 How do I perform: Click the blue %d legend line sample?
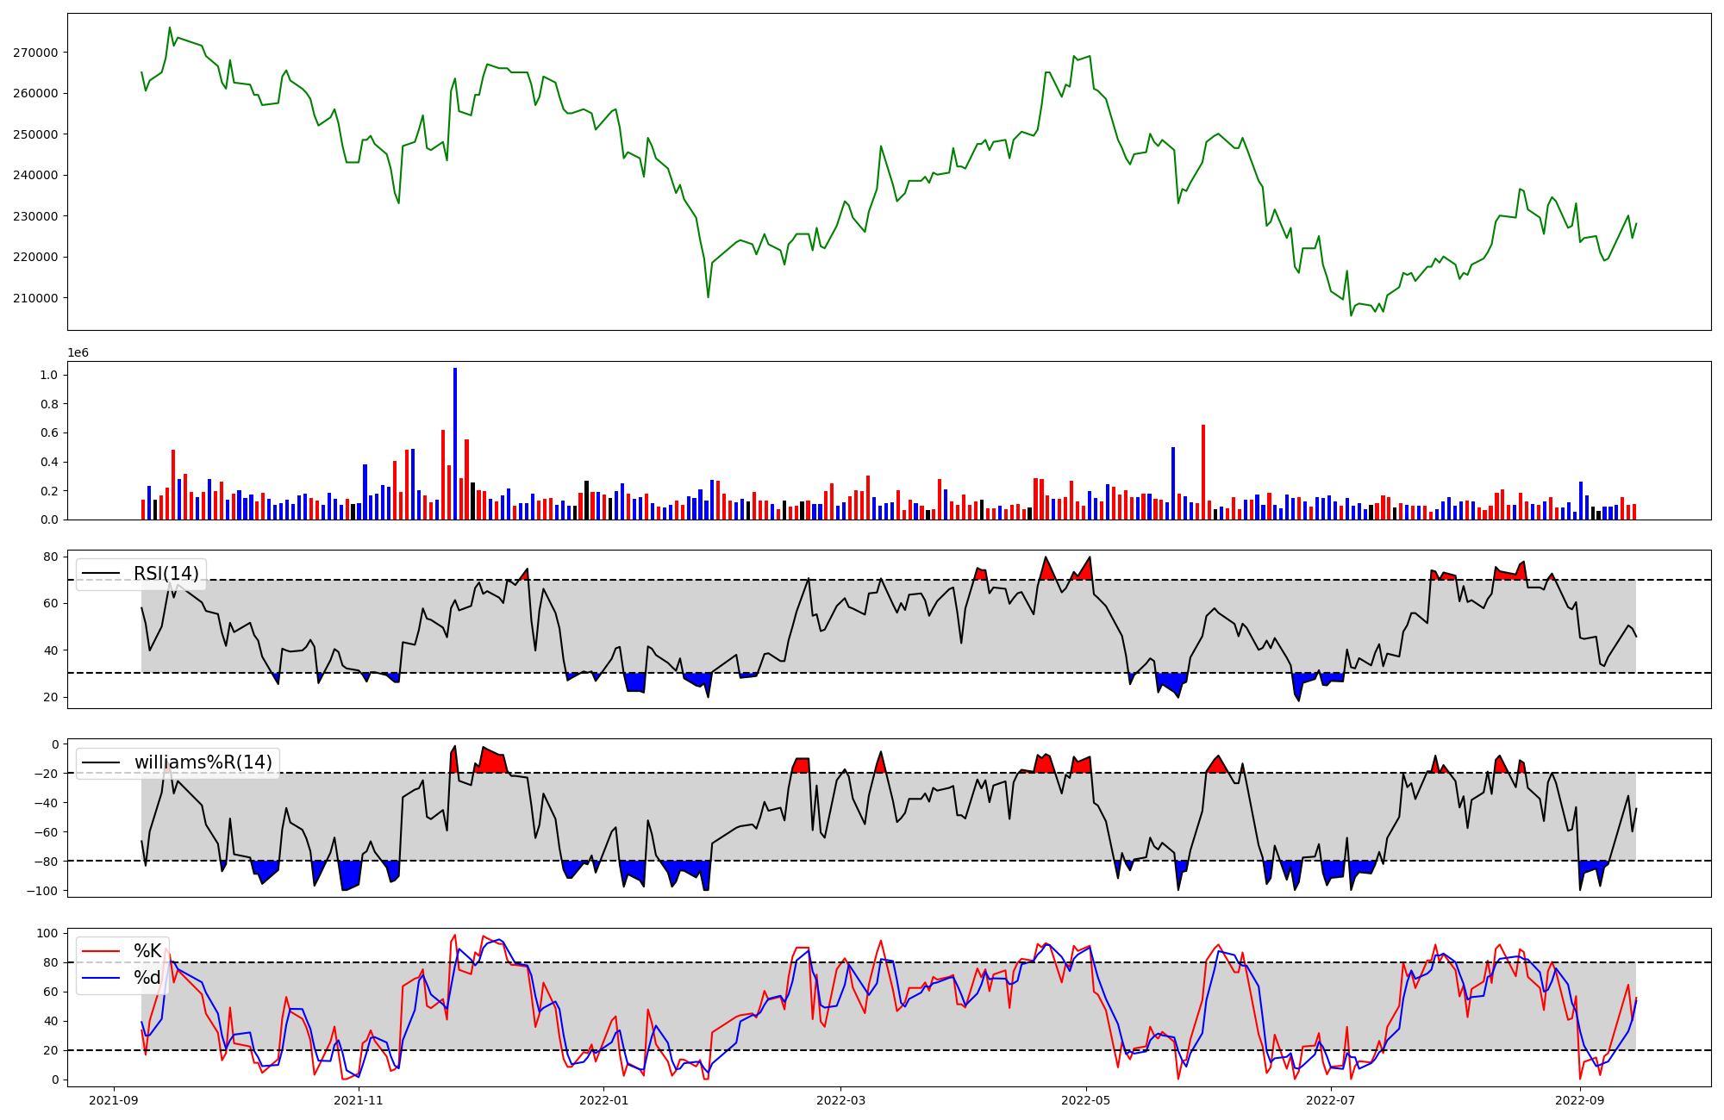99,978
